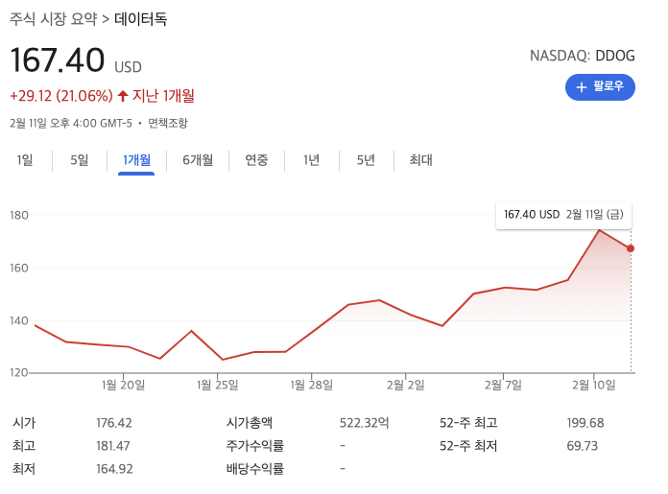Click the 데이터독 company name
This screenshot has width=668, height=494.
coord(141,19)
